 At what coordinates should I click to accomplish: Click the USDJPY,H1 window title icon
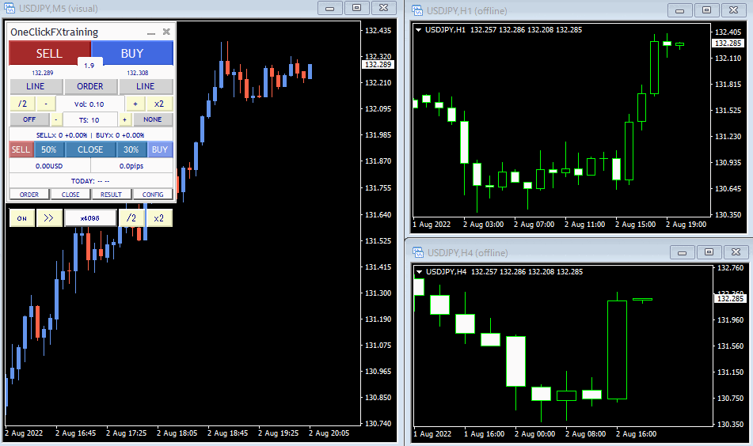click(417, 10)
